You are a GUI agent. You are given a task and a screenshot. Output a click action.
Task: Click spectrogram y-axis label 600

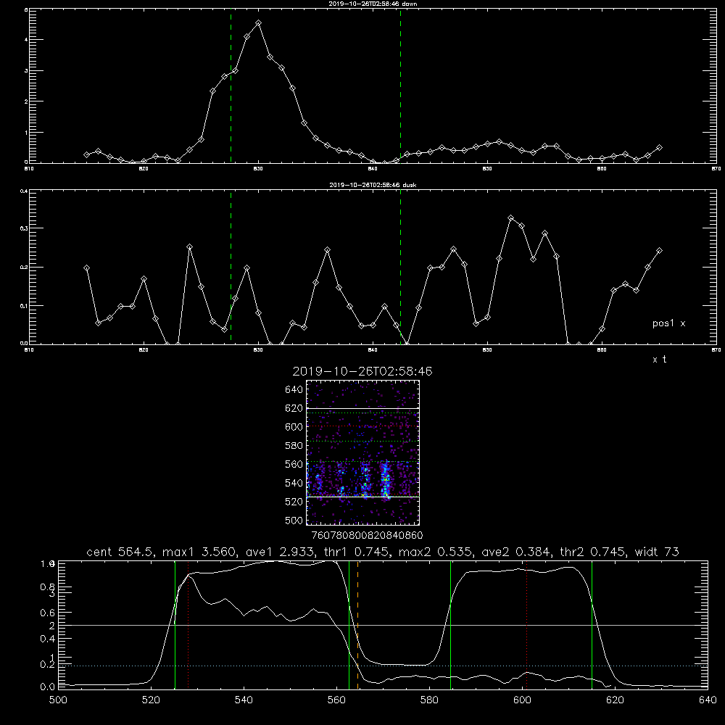(x=294, y=427)
